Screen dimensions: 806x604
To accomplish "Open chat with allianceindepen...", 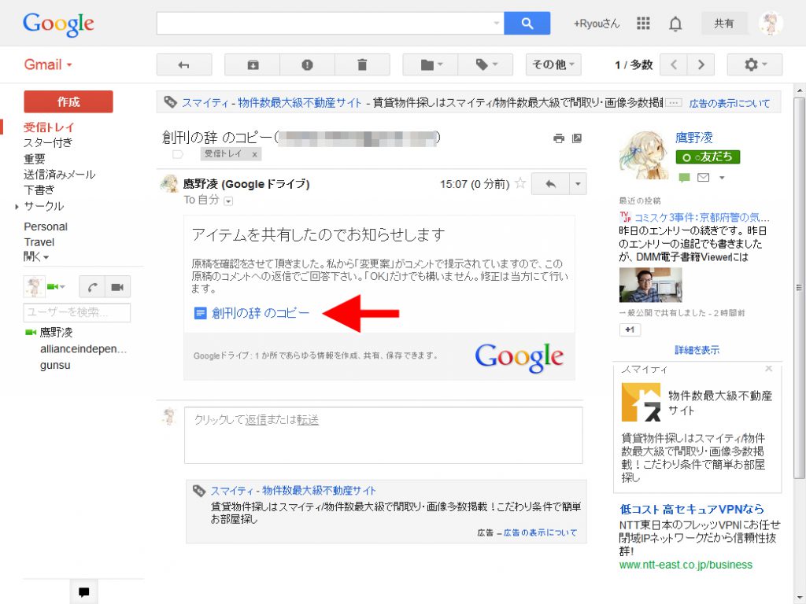I will 83,349.
